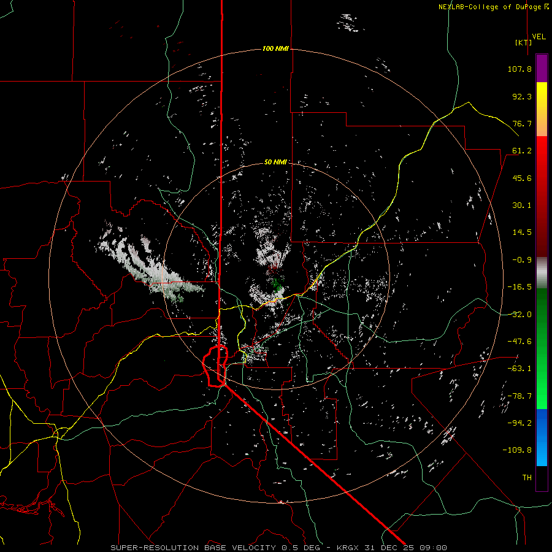Click the 107.8 velocity scale value

pyautogui.click(x=519, y=69)
